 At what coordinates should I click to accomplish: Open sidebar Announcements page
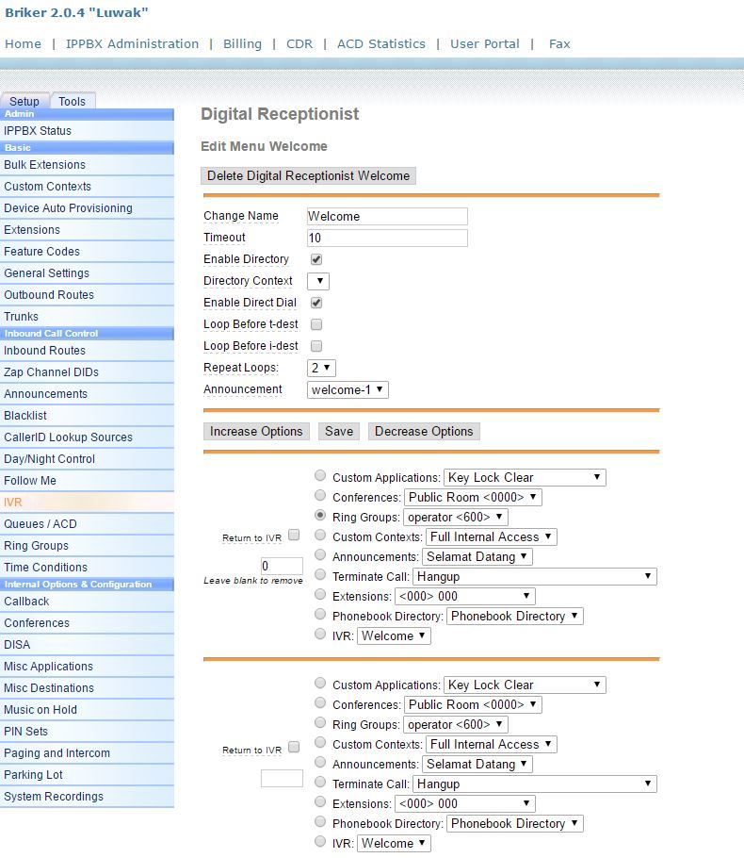click(87, 394)
